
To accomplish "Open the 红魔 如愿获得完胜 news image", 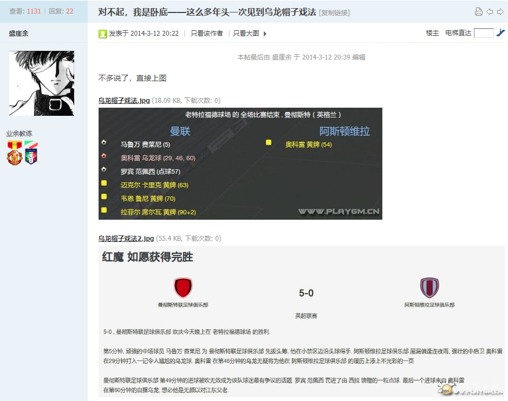I will pyautogui.click(x=301, y=321).
